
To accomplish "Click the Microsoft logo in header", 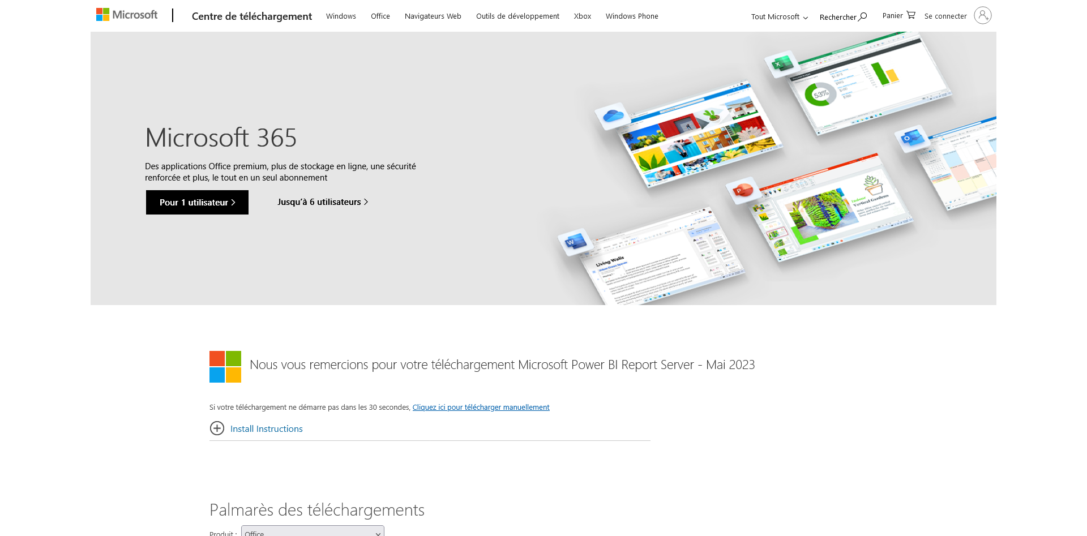I will [127, 15].
